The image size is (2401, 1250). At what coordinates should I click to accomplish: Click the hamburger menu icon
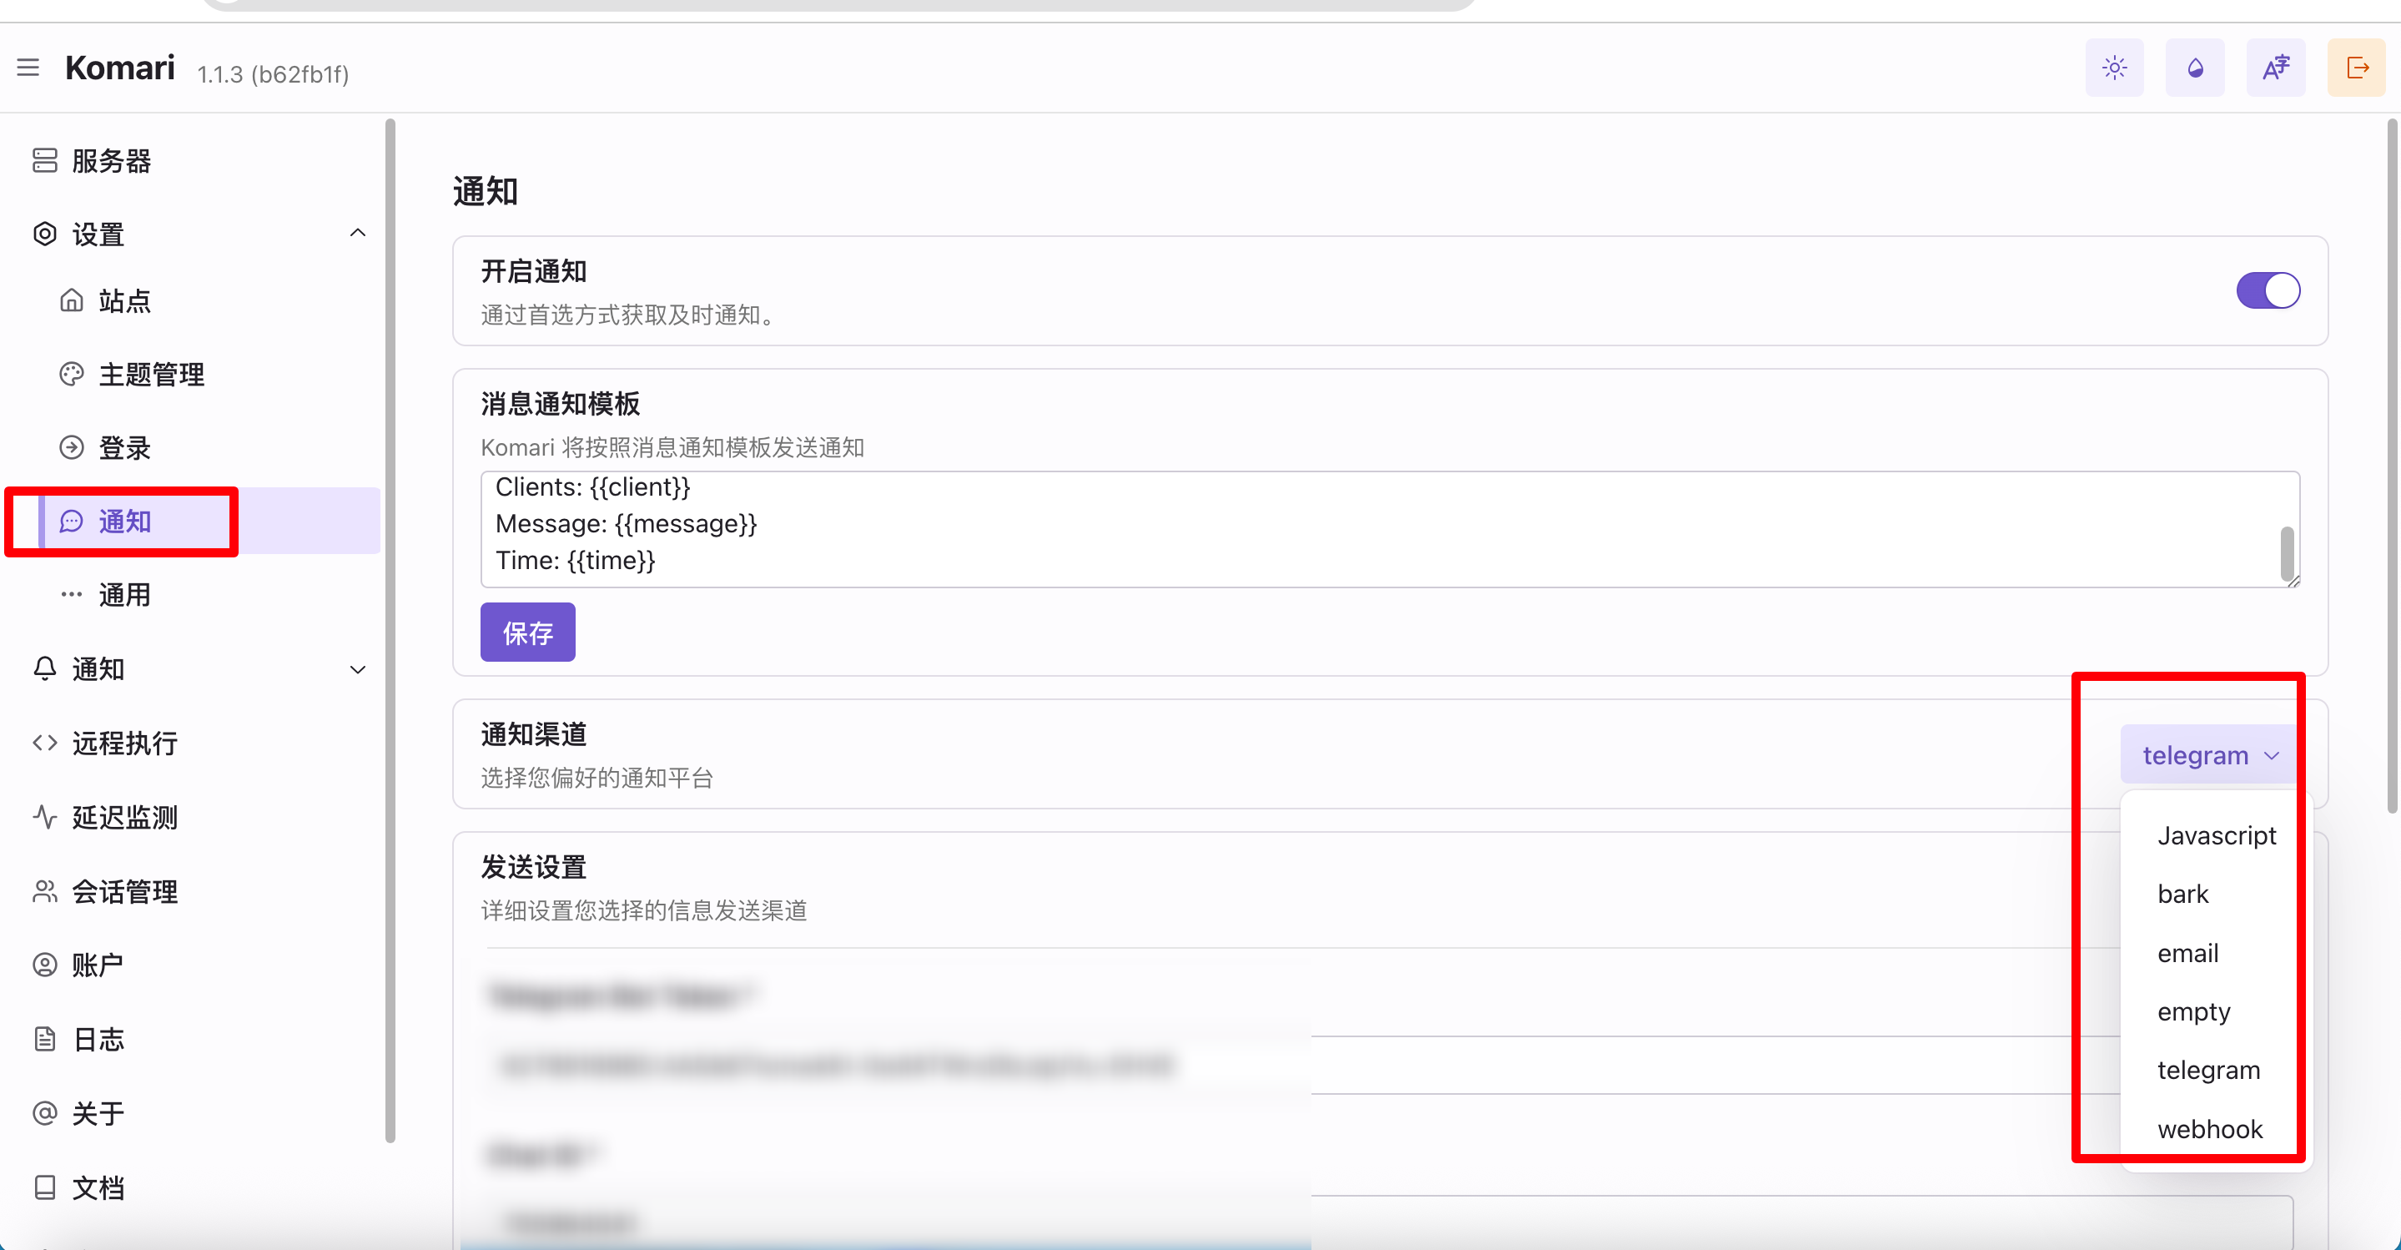click(x=28, y=67)
